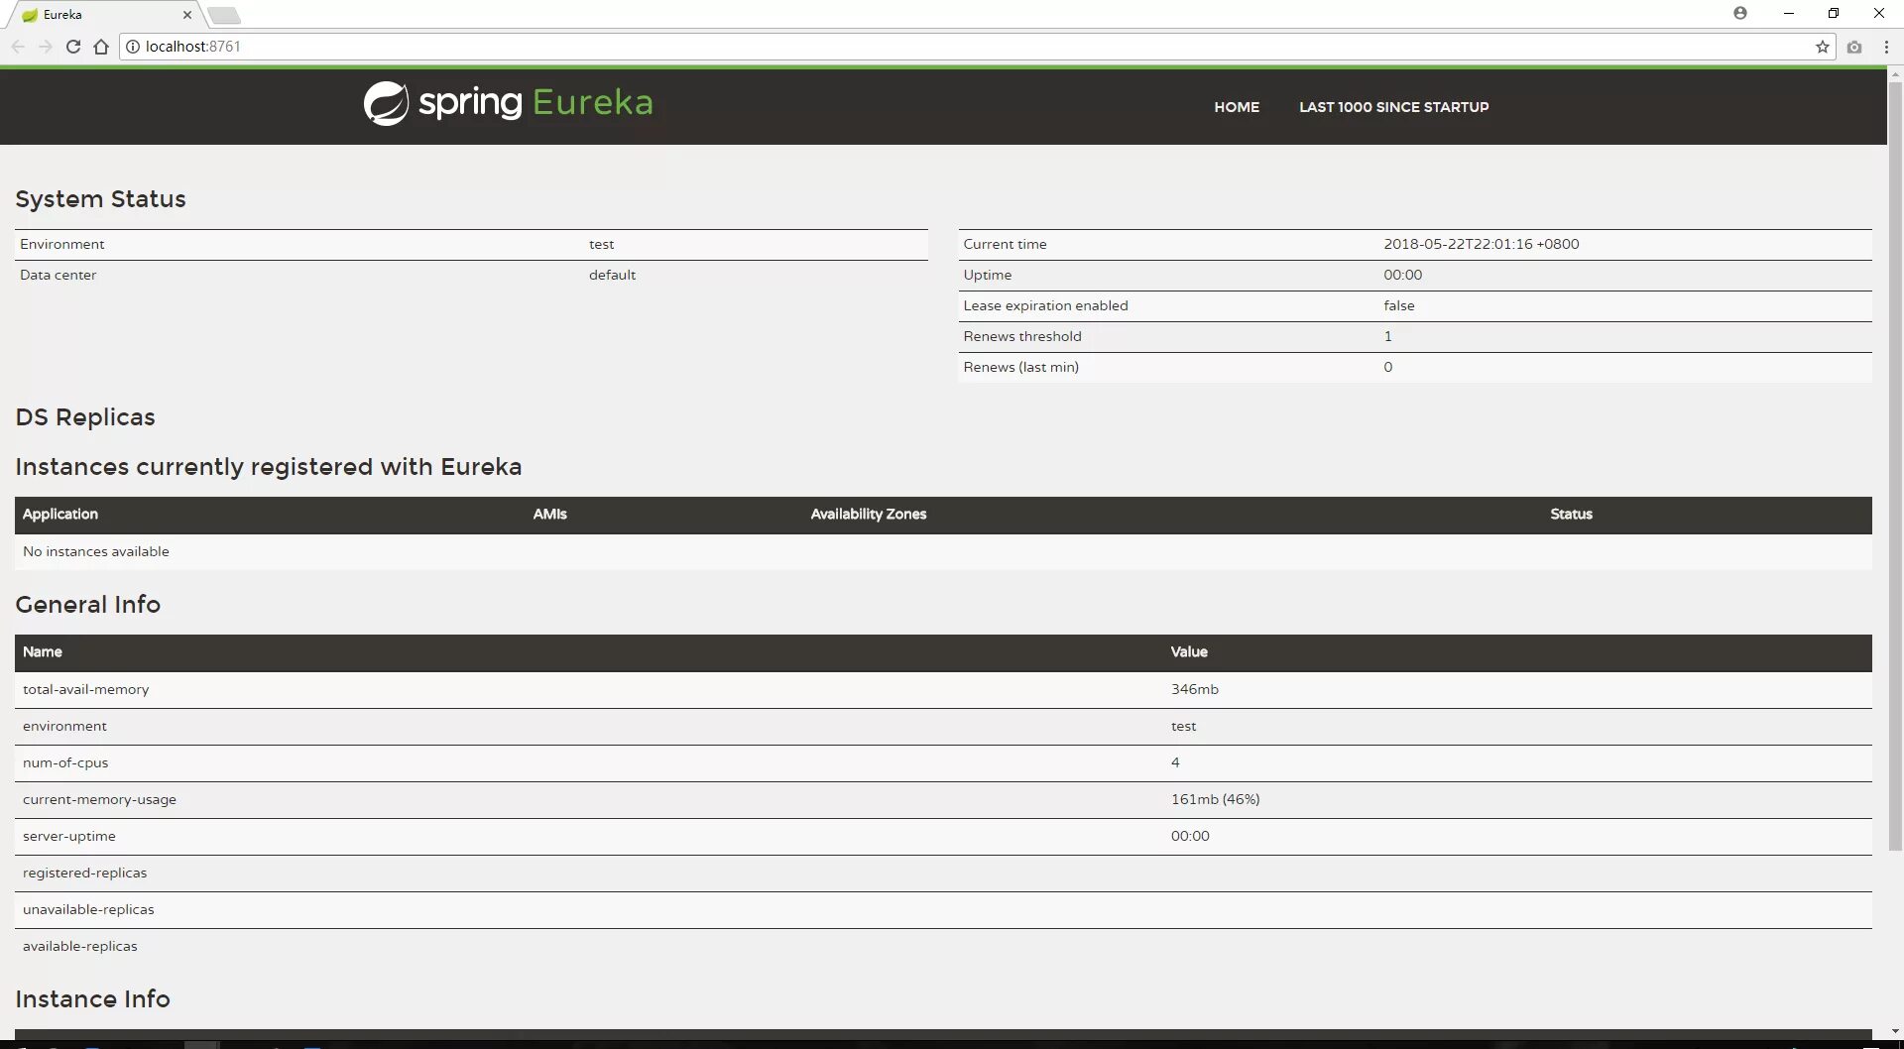
Task: Close the Eureka browser tab
Action: tap(187, 15)
